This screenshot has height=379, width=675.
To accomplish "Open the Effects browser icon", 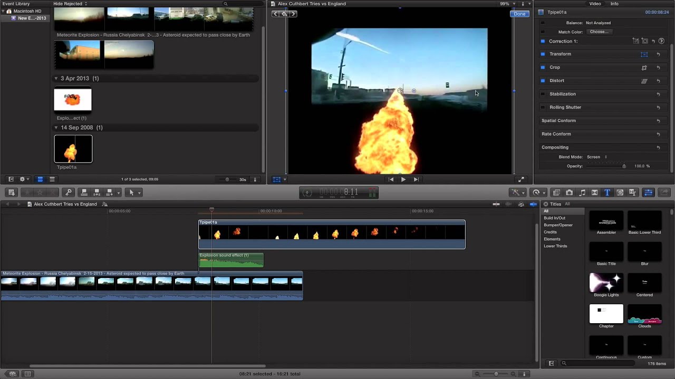I will coord(556,193).
